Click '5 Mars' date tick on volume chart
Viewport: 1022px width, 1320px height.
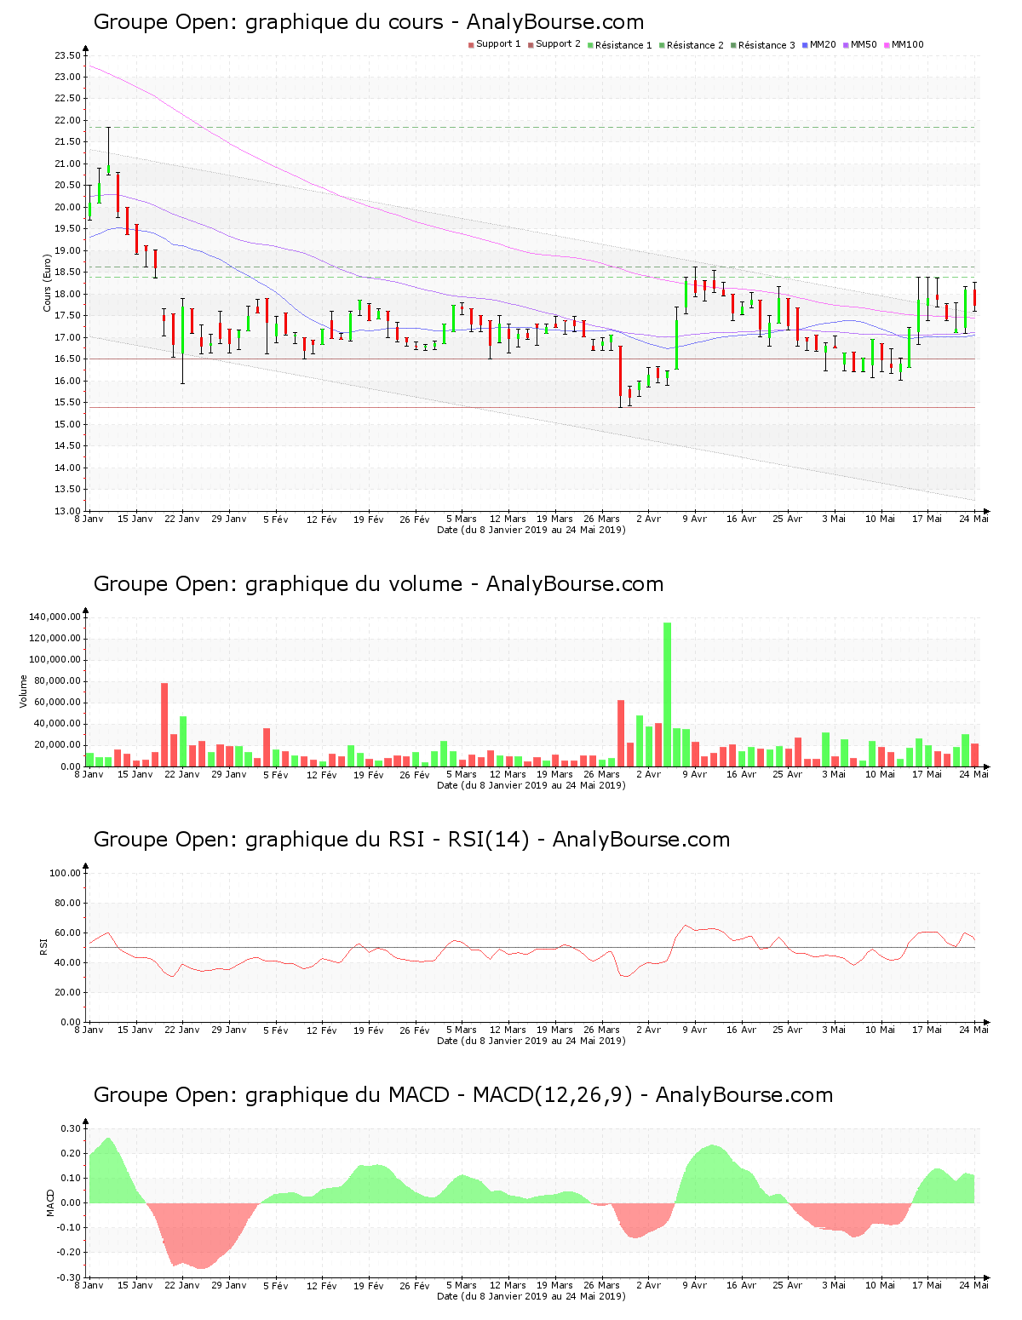(462, 774)
